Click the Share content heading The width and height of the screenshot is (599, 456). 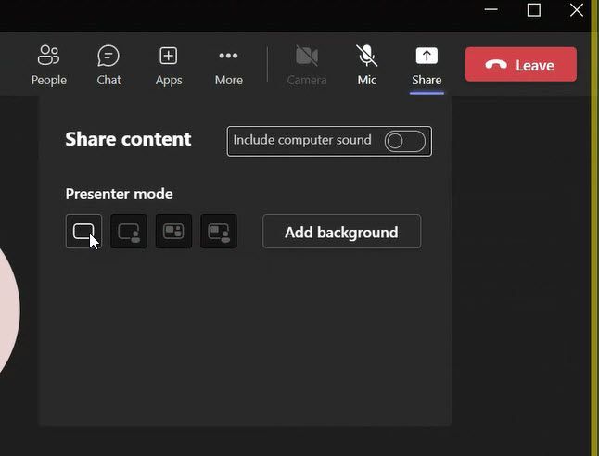coord(128,139)
